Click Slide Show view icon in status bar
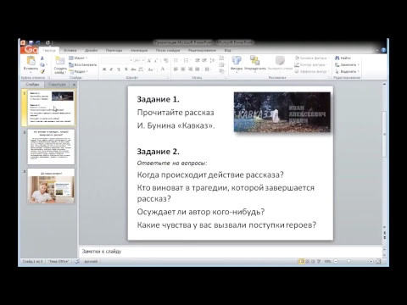The image size is (407, 305). (319, 262)
